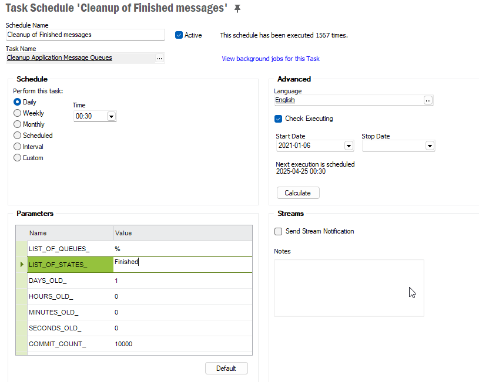Click the row indicator arrow for LIST_OF_STATES_
Screen dimensions: 479x382
[x=22, y=265]
